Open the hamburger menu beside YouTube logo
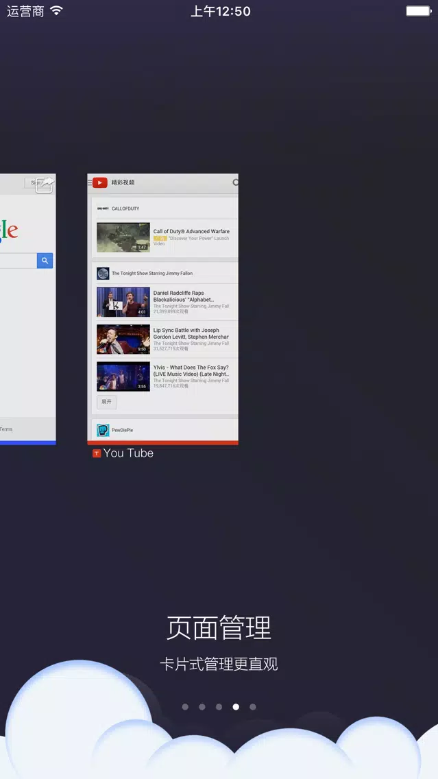The width and height of the screenshot is (438, 779). pos(89,183)
